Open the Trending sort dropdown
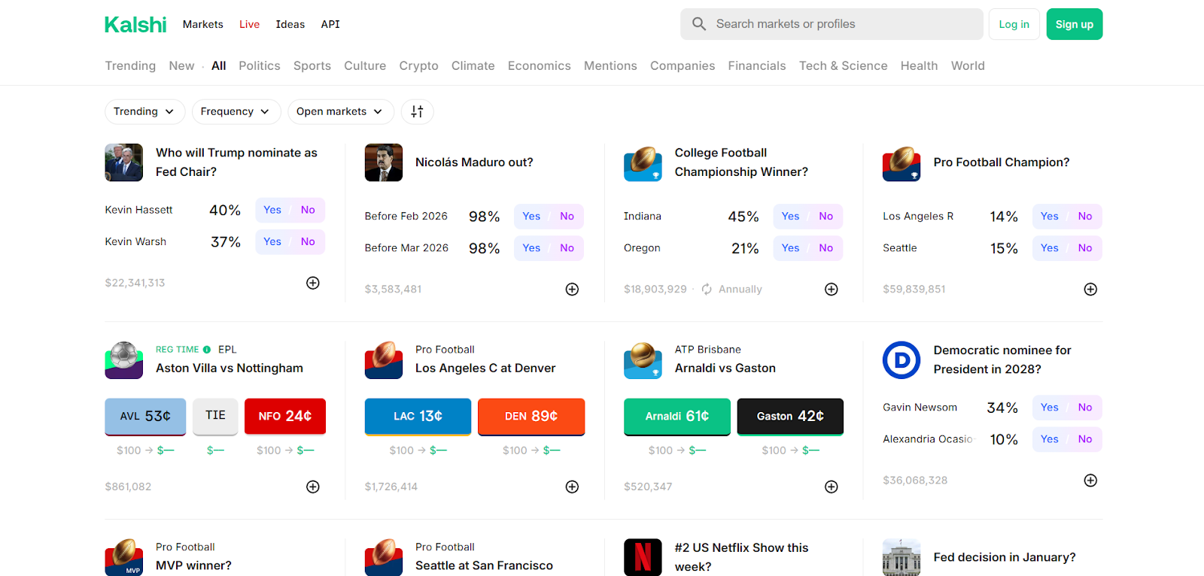This screenshot has height=576, width=1204. click(144, 111)
